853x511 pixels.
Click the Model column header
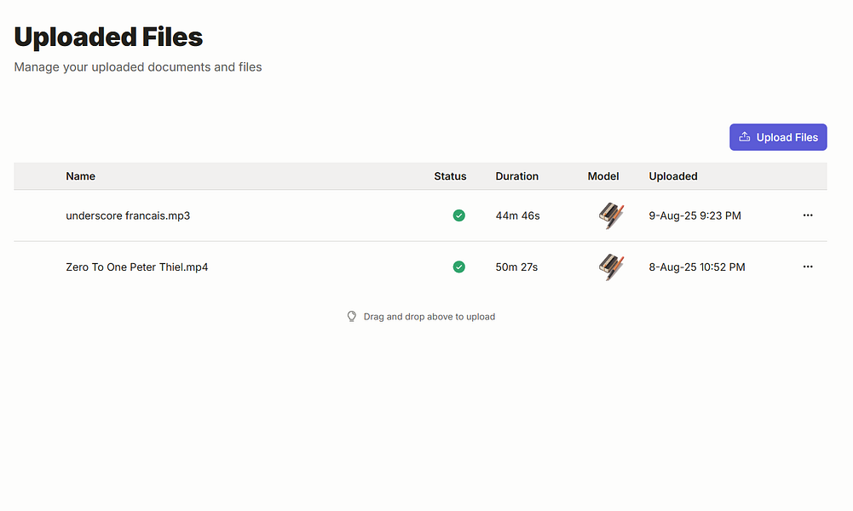click(x=603, y=176)
